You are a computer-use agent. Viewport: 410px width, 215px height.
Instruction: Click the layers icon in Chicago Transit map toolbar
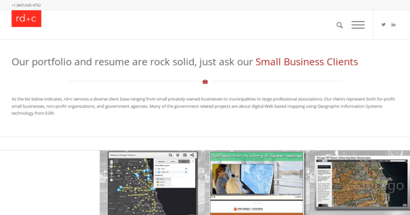tap(177, 155)
